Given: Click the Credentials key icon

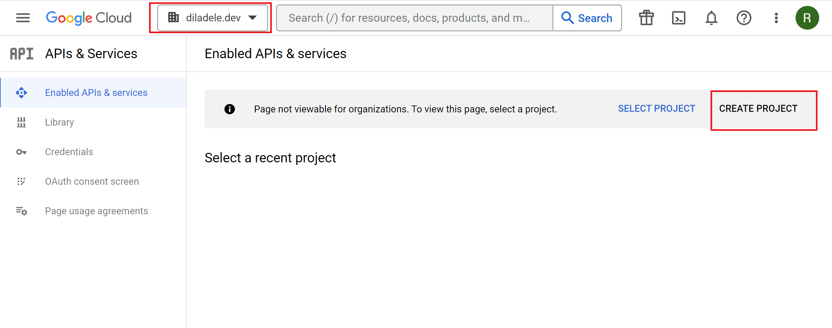Looking at the screenshot, I should click(21, 152).
